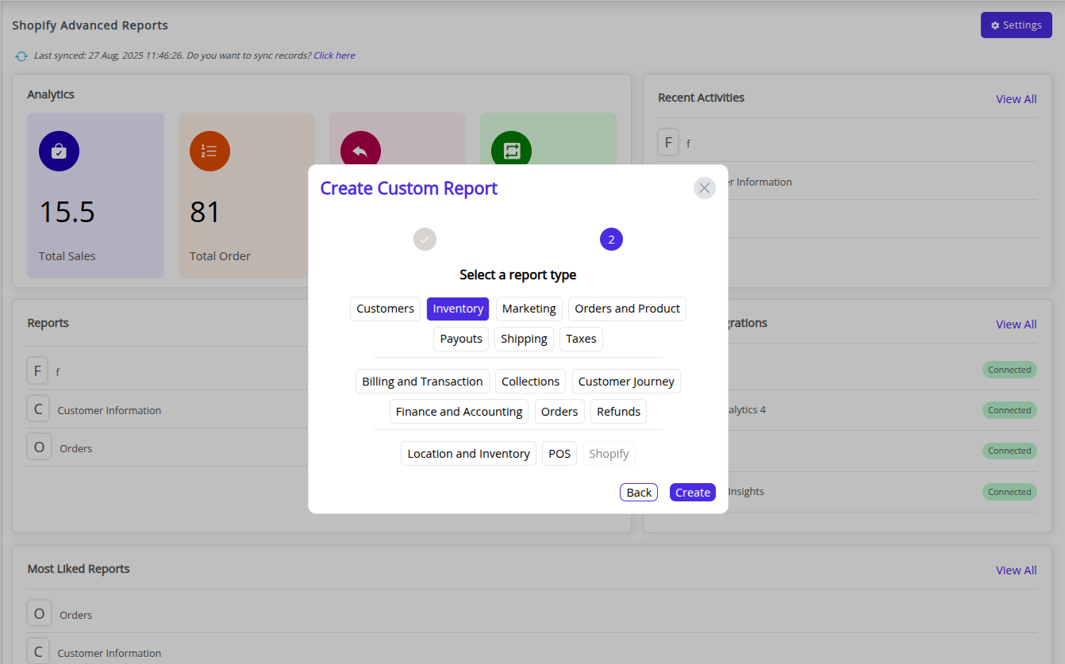Select the Customers report type
This screenshot has width=1065, height=664.
(x=385, y=309)
